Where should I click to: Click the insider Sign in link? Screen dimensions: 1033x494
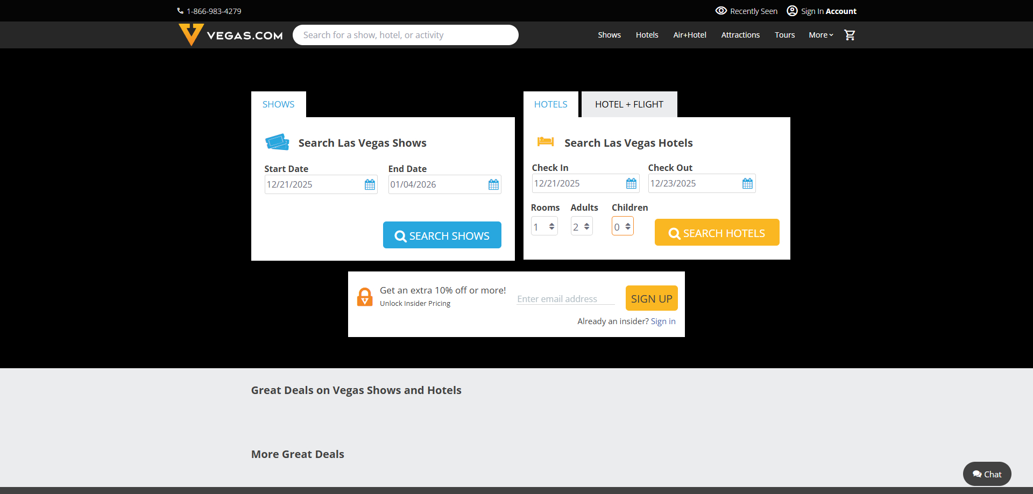click(x=663, y=321)
